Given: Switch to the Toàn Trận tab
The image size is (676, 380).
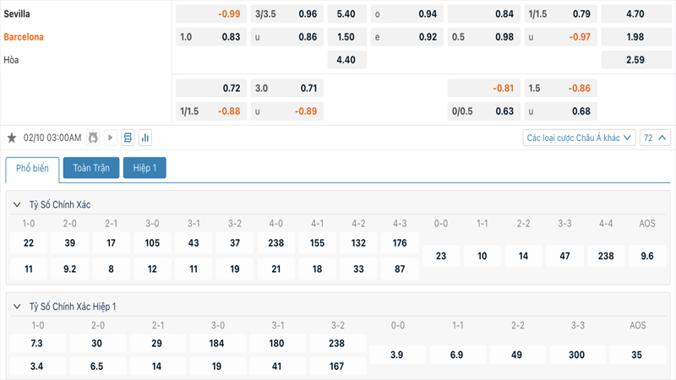Looking at the screenshot, I should (x=90, y=168).
